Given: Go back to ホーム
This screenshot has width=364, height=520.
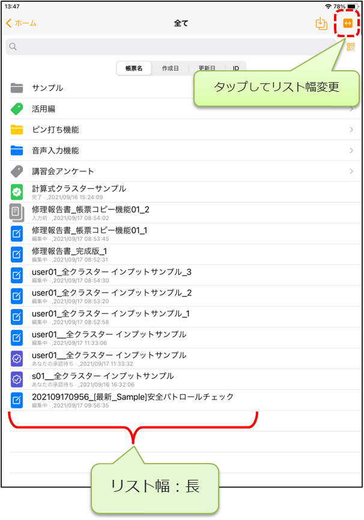Looking at the screenshot, I should [x=21, y=23].
